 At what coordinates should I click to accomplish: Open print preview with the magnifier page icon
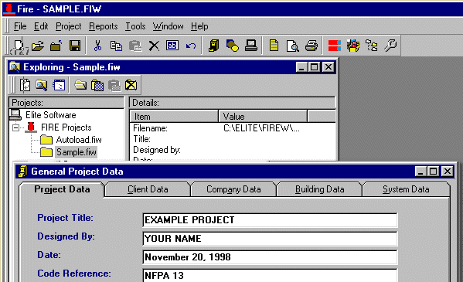293,46
